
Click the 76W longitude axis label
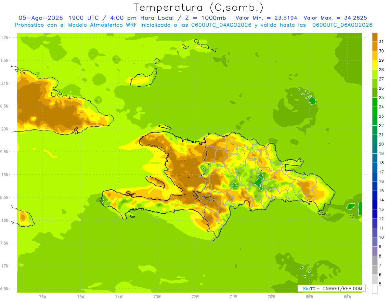[43, 296]
